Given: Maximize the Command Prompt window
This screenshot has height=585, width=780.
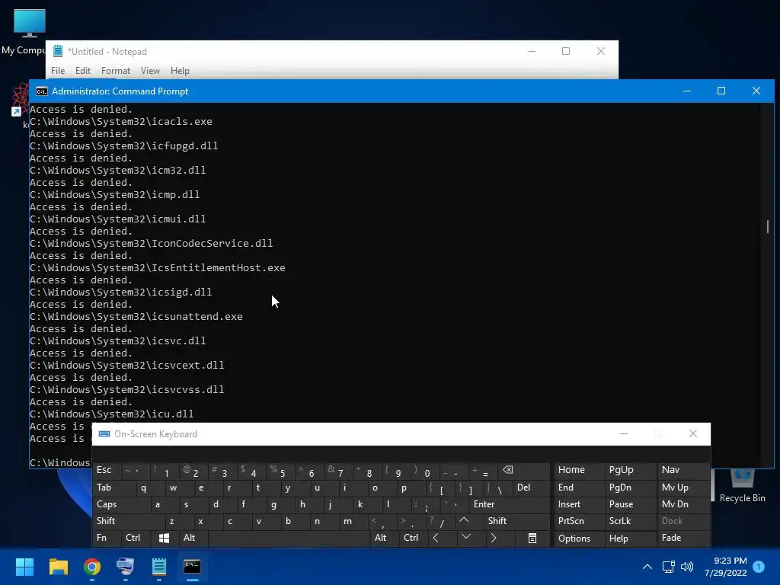Looking at the screenshot, I should (721, 91).
